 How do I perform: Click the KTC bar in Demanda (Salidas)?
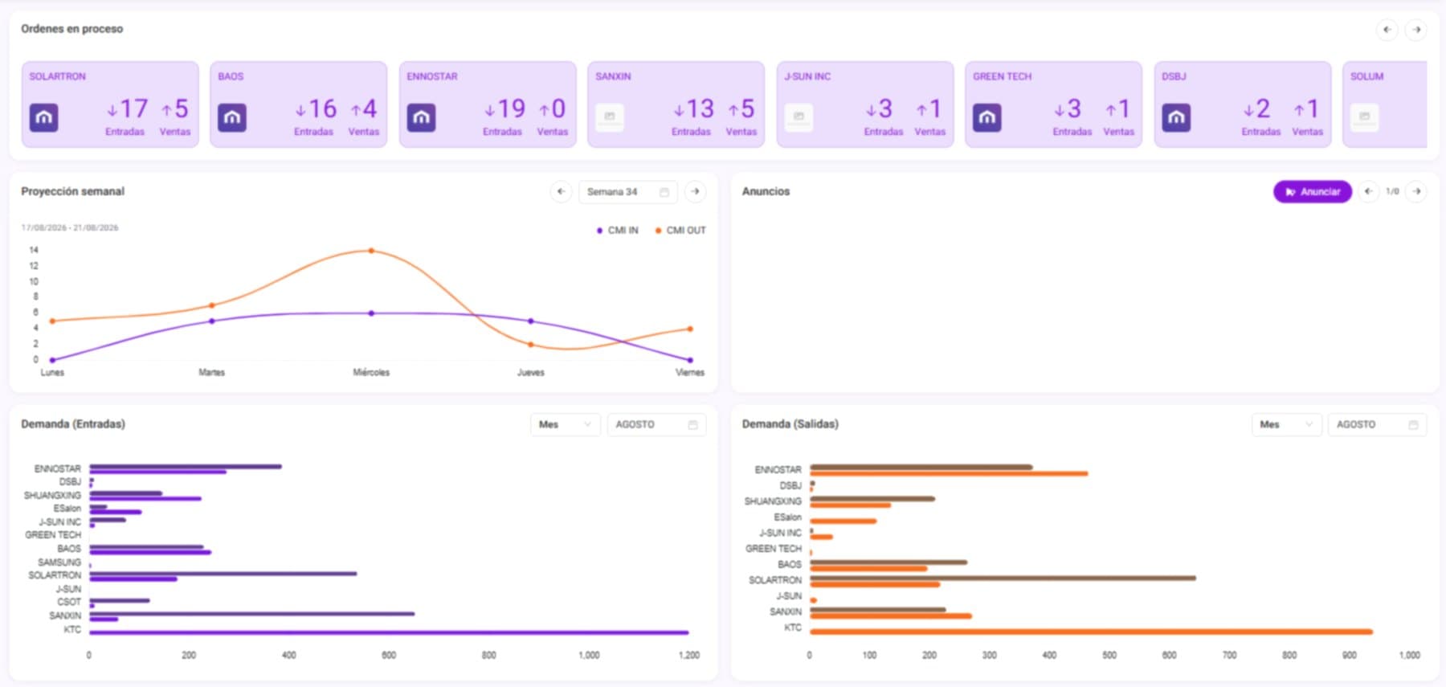[1091, 632]
